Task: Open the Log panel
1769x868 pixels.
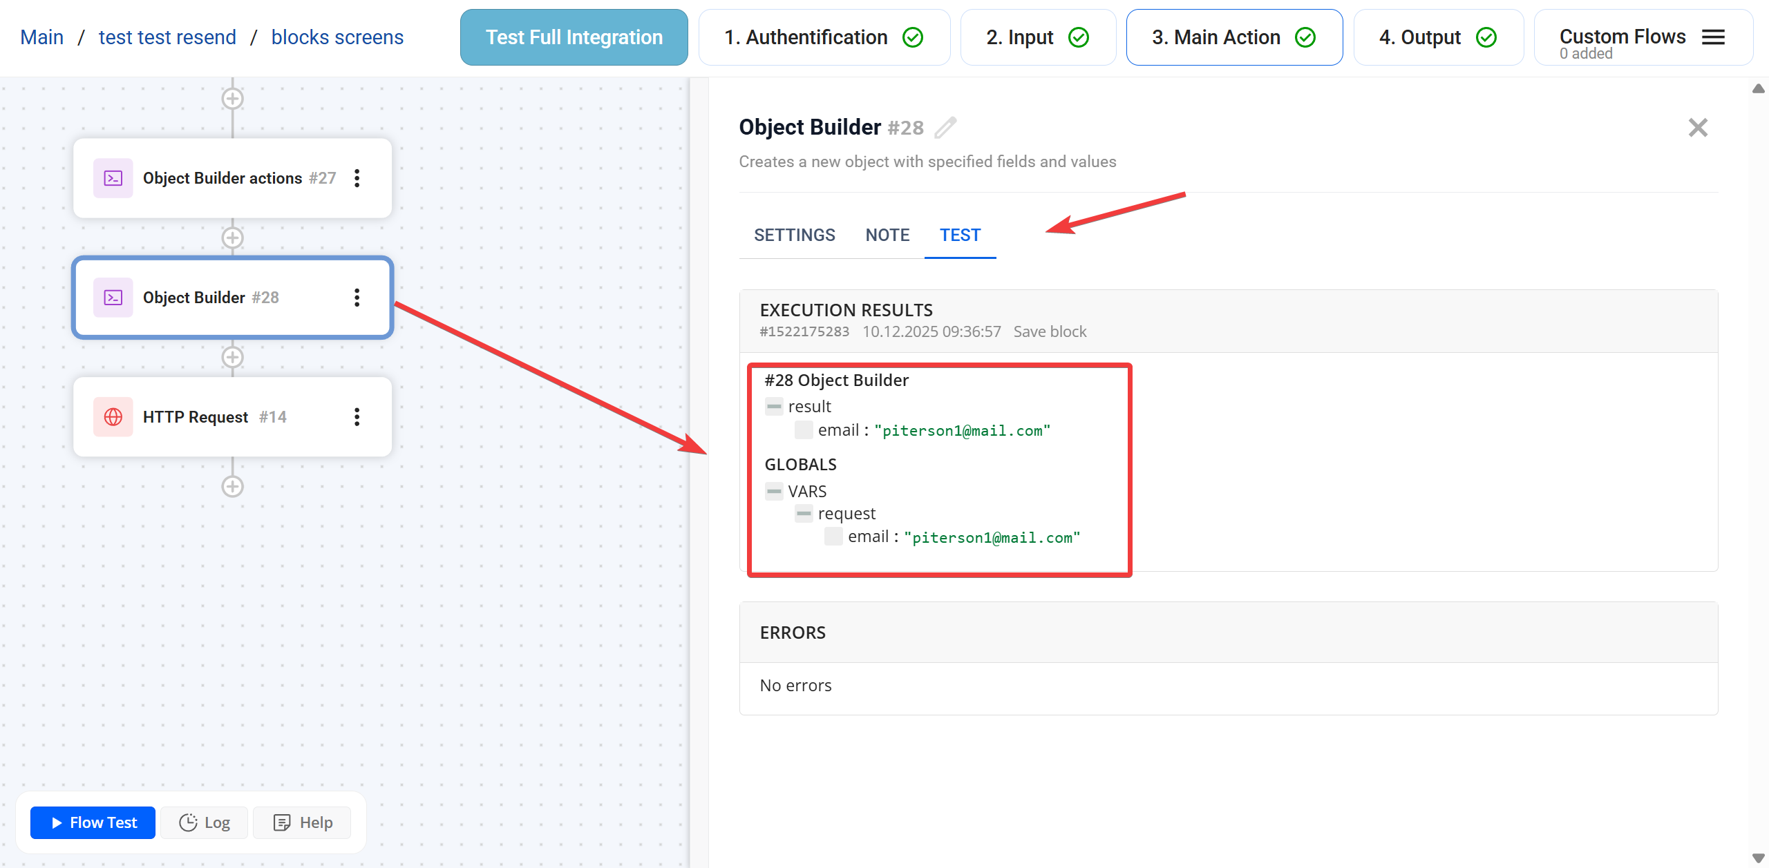Action: click(205, 822)
